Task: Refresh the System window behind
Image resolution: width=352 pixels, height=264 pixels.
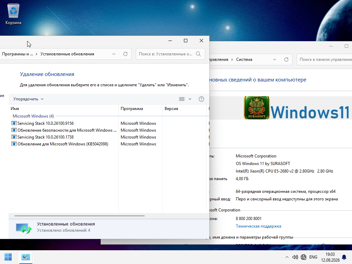Action: (286, 59)
